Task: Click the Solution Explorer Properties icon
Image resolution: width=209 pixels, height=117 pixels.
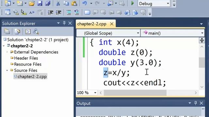Action: tap(7, 32)
